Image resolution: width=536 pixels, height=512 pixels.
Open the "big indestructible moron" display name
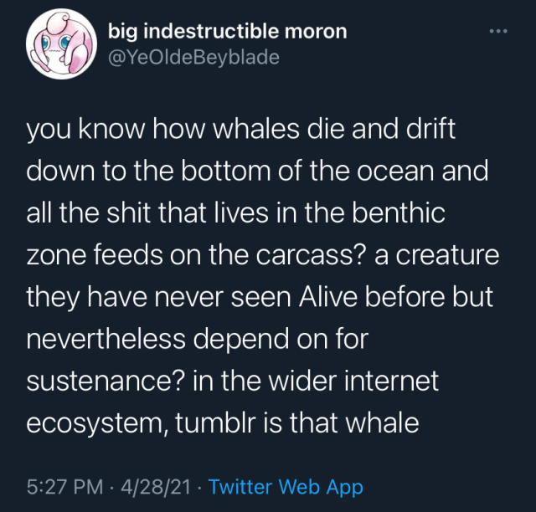tap(228, 33)
